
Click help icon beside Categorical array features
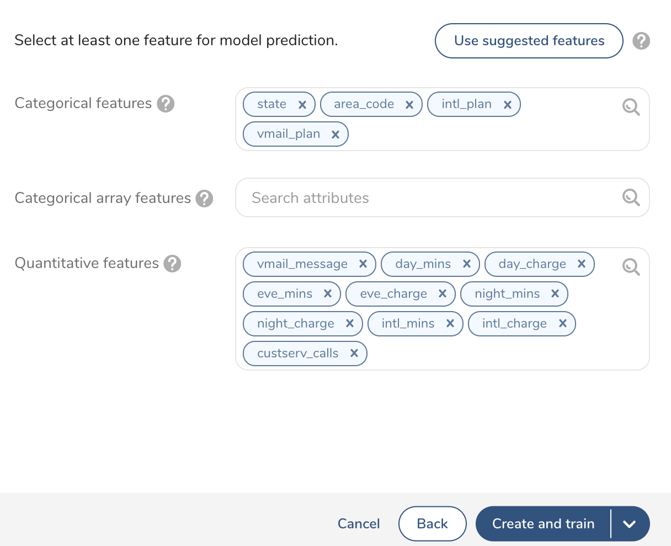coord(204,199)
